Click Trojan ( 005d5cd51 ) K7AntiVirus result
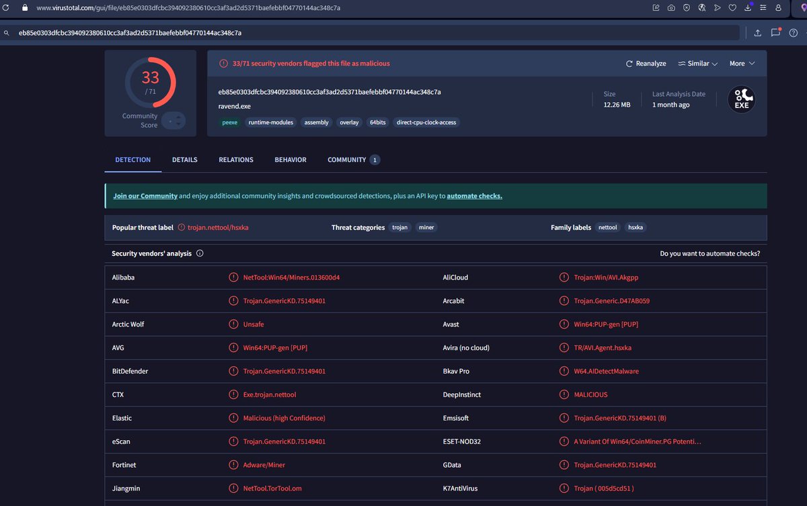807x506 pixels. click(604, 489)
